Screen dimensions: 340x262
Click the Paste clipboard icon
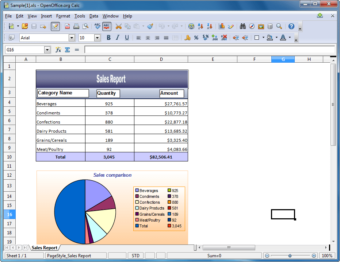pos(137,26)
